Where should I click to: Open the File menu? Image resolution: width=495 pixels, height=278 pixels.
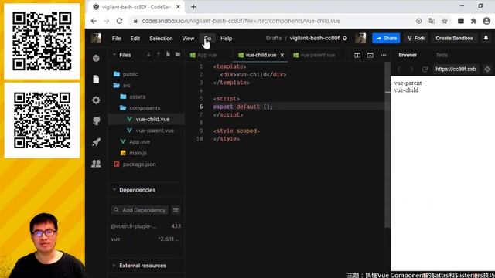116,39
